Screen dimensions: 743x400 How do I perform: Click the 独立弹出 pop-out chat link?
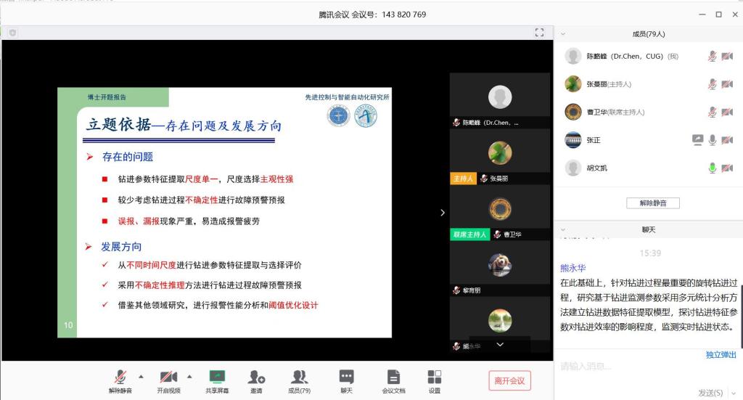pos(721,355)
